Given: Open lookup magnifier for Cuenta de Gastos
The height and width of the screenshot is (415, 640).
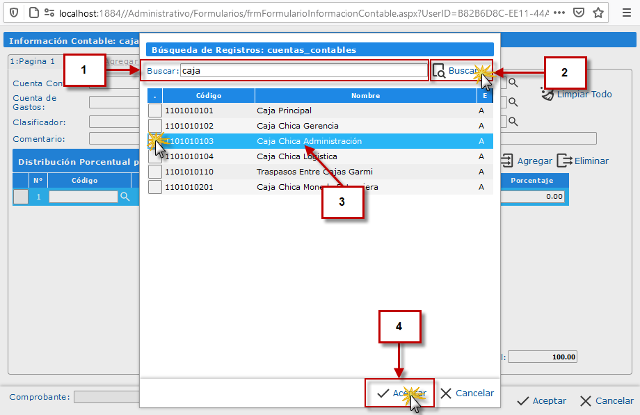Looking at the screenshot, I should click(513, 102).
